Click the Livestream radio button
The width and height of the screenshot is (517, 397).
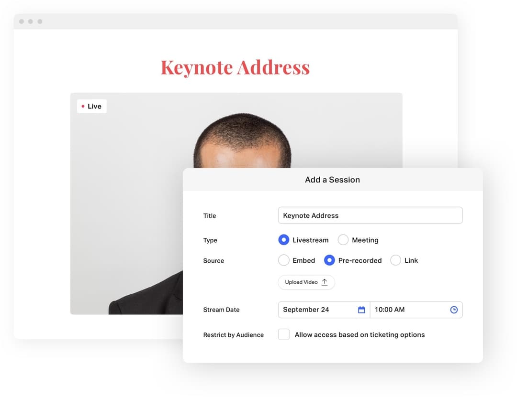point(283,240)
